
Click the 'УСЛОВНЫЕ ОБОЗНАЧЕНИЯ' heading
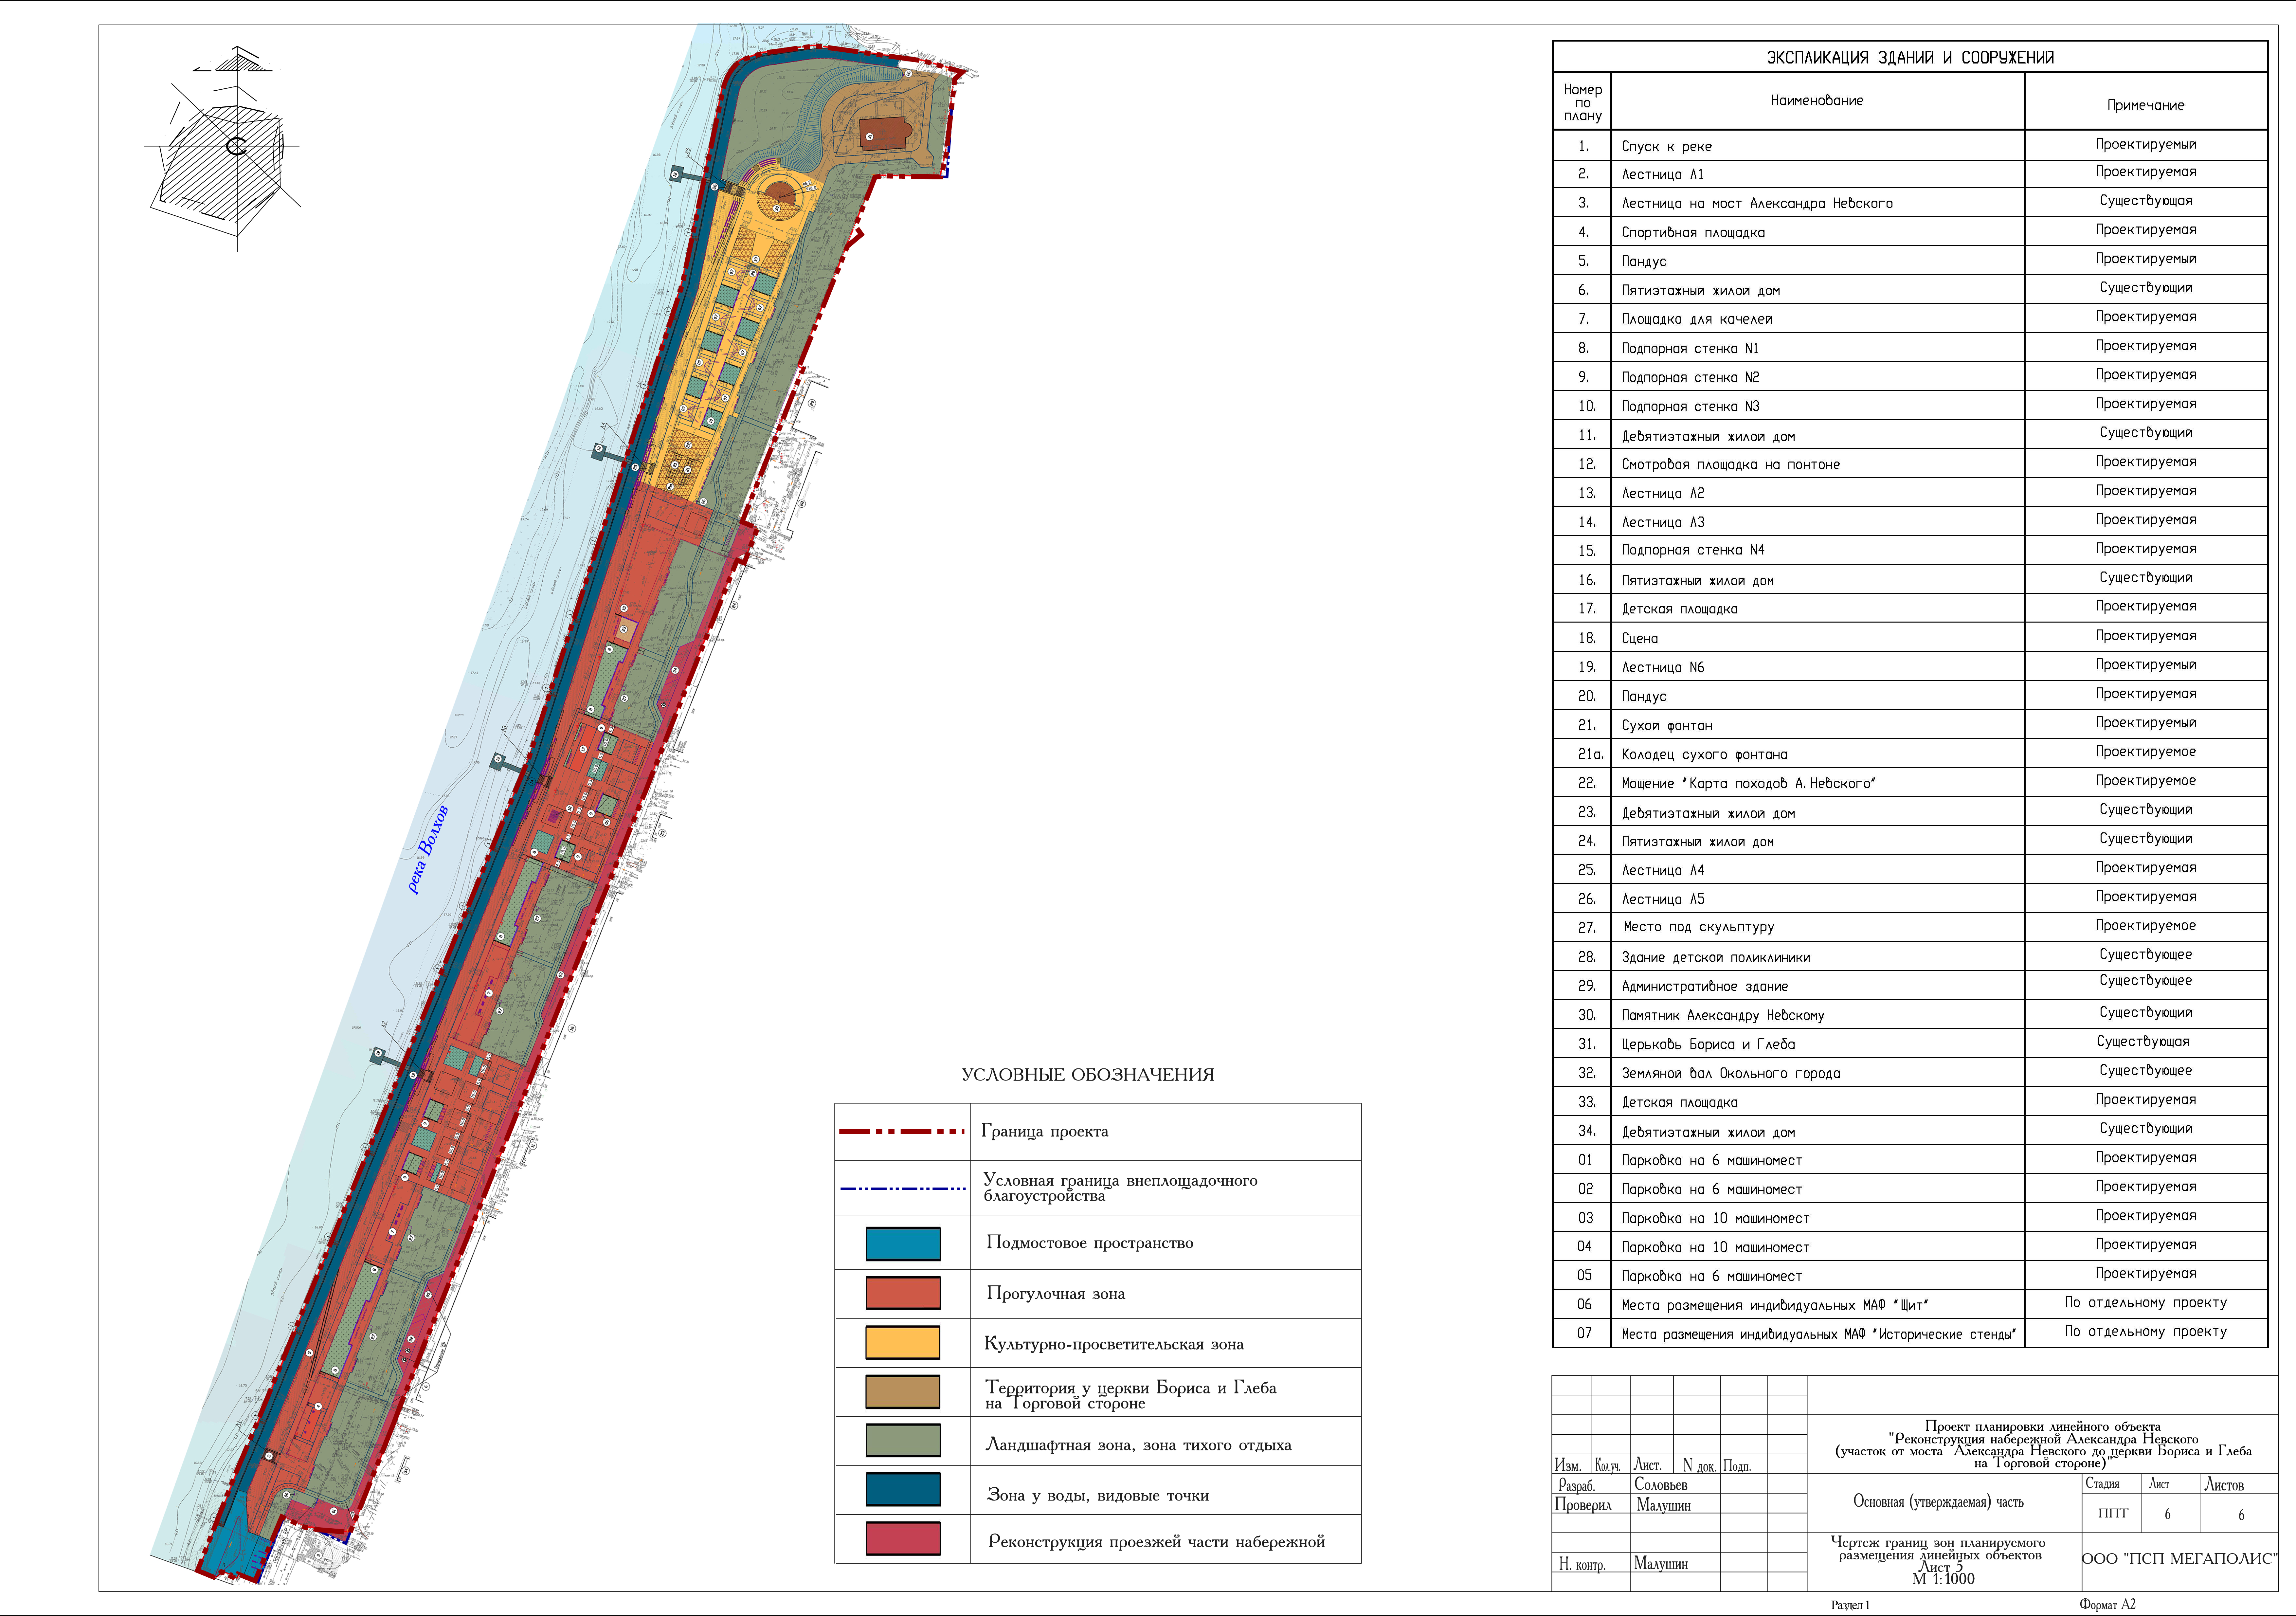(x=1088, y=1075)
